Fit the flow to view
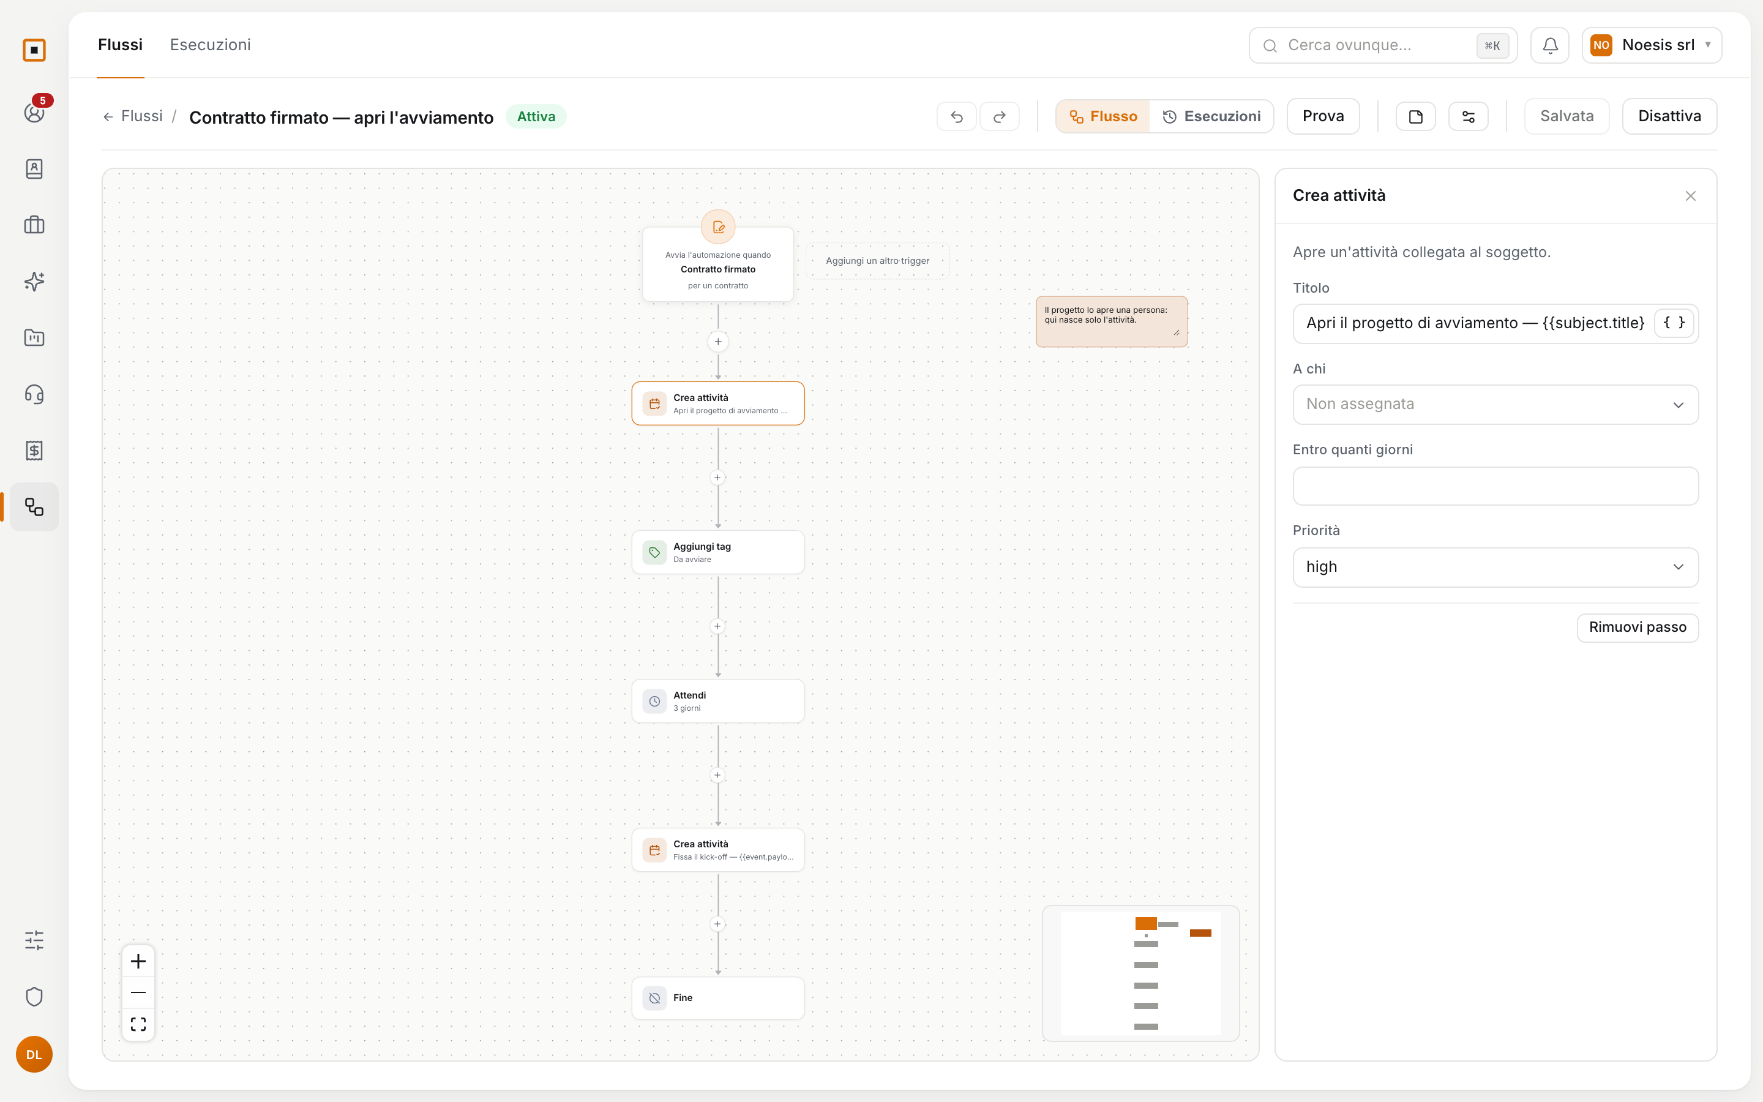 (x=138, y=1024)
